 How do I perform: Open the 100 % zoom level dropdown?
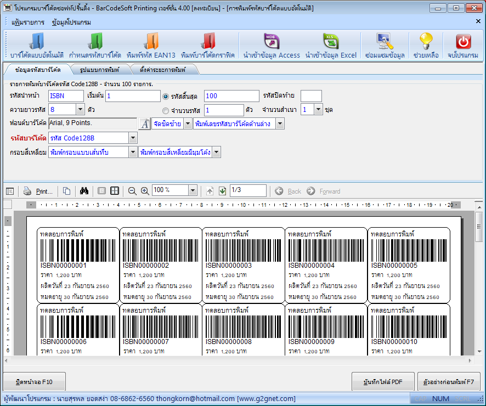(x=192, y=191)
